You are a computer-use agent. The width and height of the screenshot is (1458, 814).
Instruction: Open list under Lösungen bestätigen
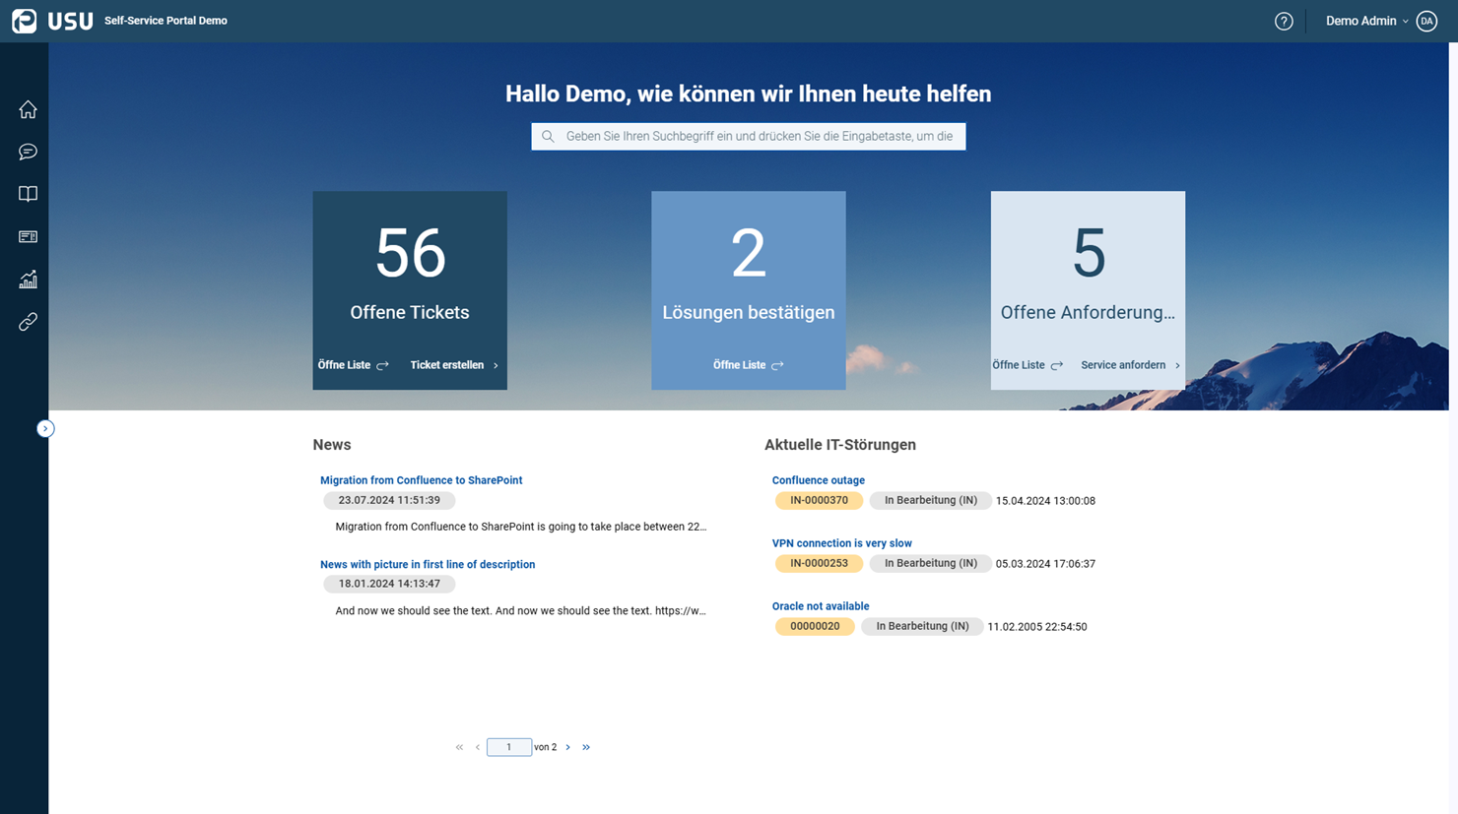tap(748, 365)
